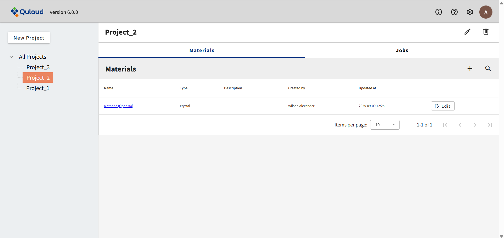Click the New Project button
The image size is (504, 238).
29,38
